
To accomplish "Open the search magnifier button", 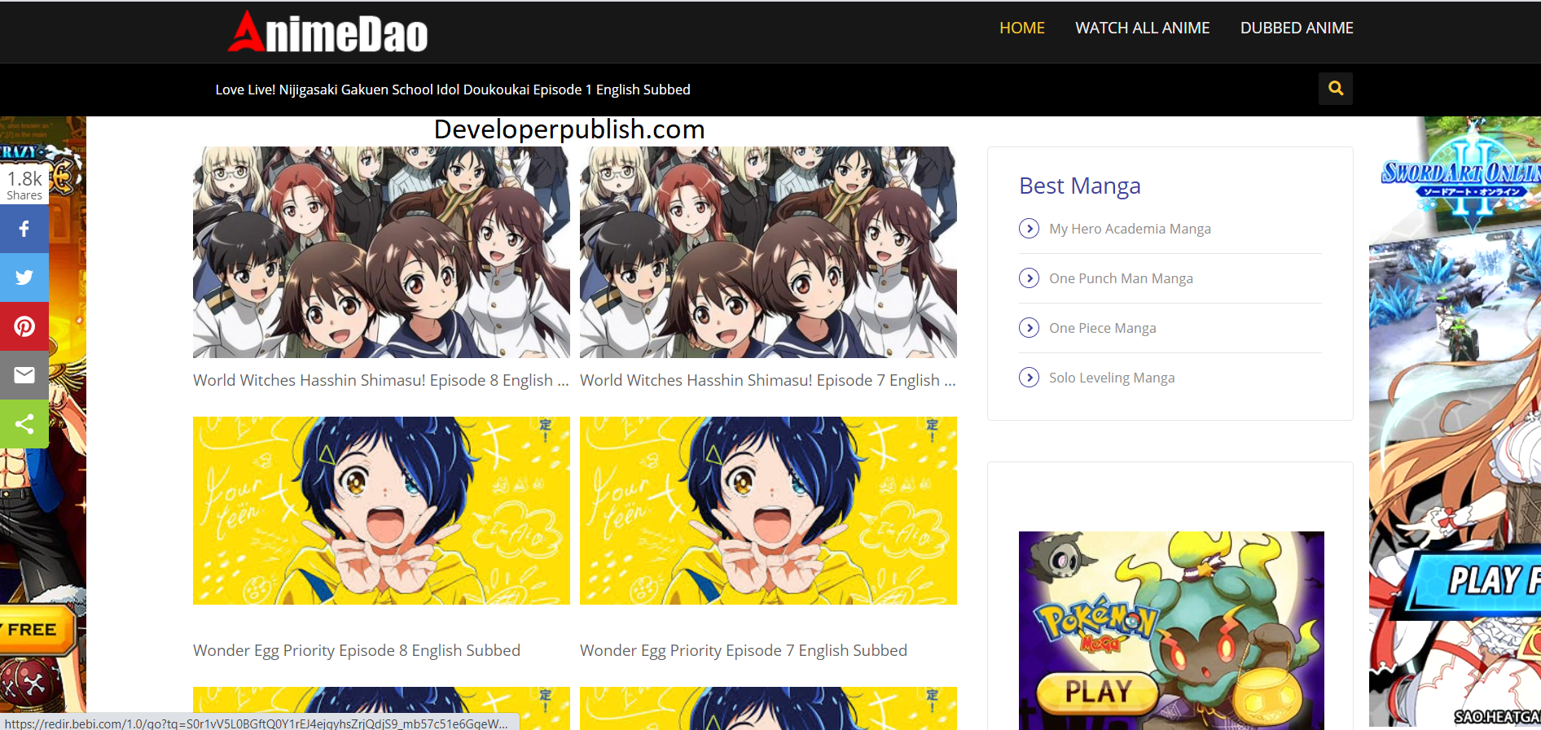I will coord(1336,89).
